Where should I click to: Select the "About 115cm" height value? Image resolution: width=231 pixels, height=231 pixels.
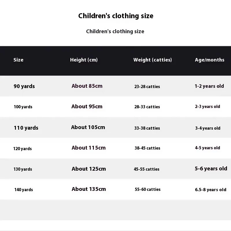tap(89, 148)
